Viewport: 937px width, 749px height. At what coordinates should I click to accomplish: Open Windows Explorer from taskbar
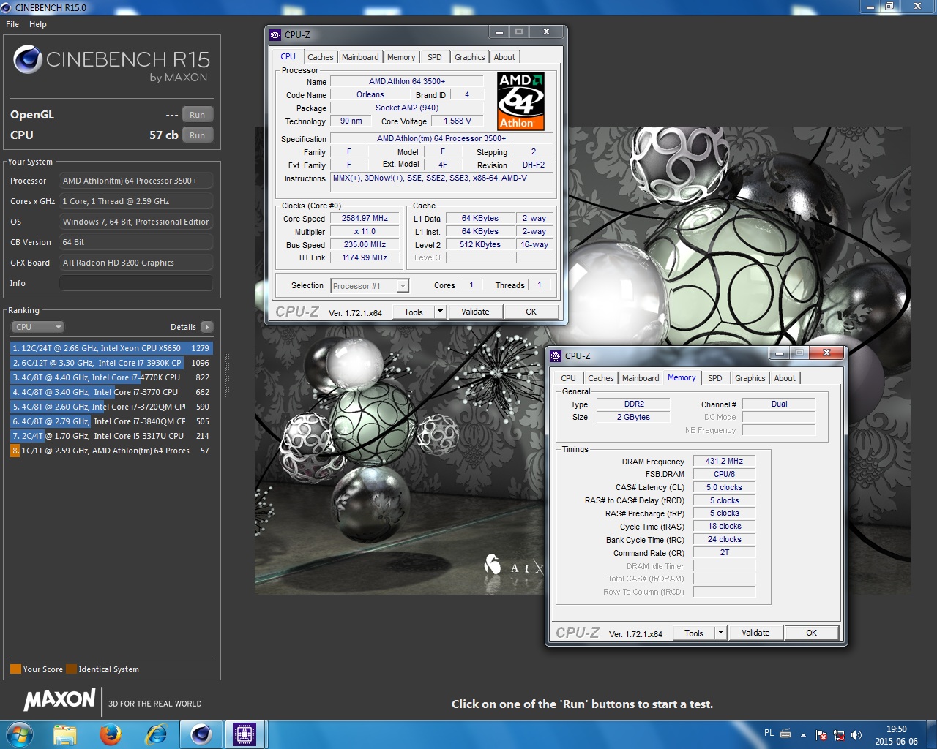coord(64,734)
